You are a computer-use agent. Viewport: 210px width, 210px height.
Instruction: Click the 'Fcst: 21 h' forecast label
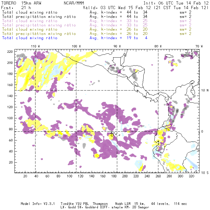[16, 8]
